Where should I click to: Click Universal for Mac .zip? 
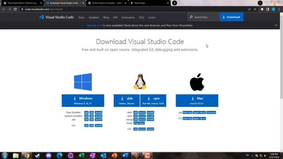[211, 113]
